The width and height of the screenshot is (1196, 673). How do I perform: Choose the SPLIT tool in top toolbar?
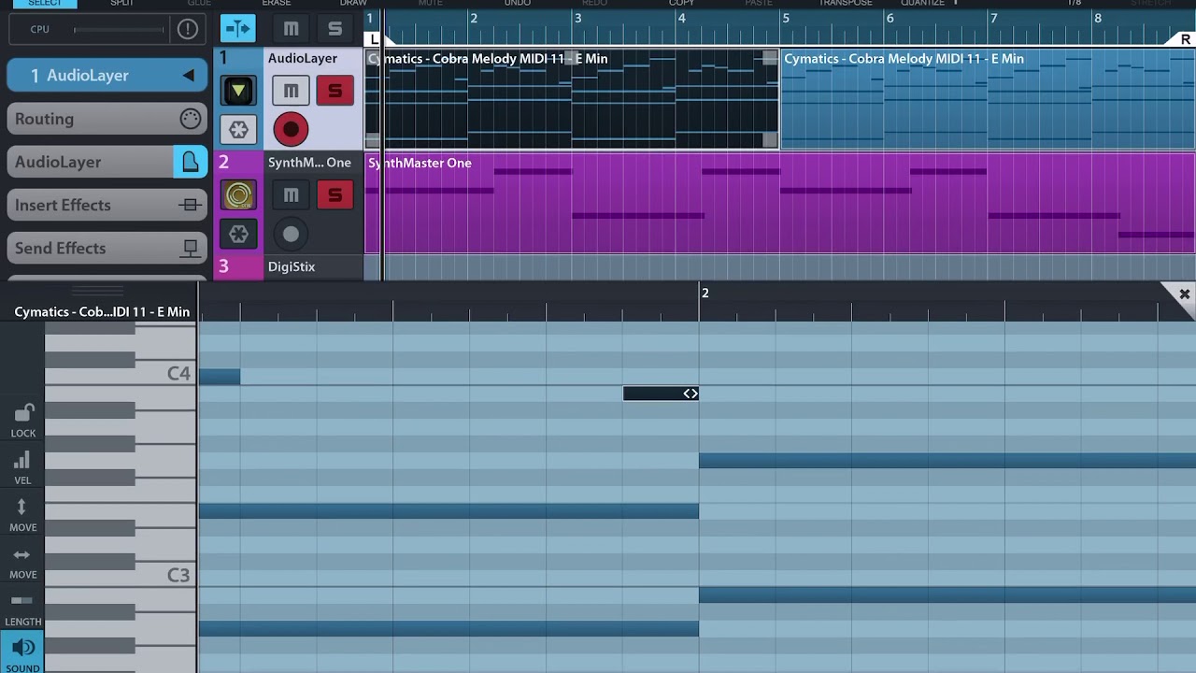pos(121,4)
